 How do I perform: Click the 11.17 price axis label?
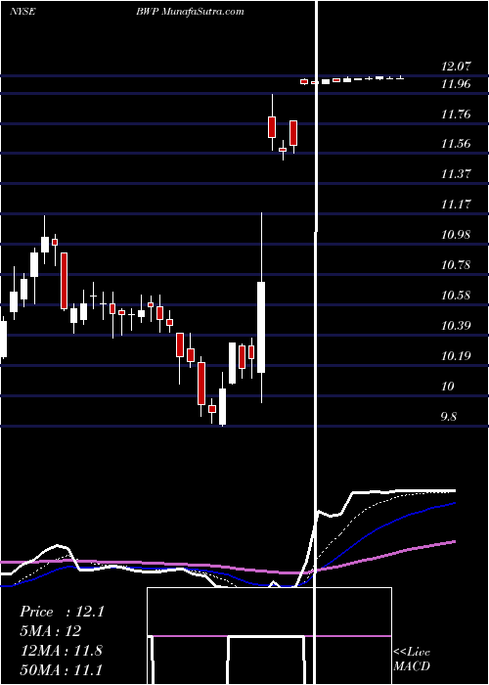click(x=457, y=204)
